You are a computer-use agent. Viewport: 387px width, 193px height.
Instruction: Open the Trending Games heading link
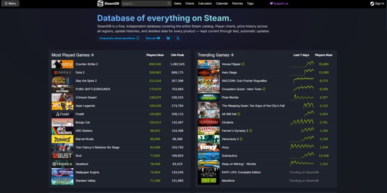(216, 55)
